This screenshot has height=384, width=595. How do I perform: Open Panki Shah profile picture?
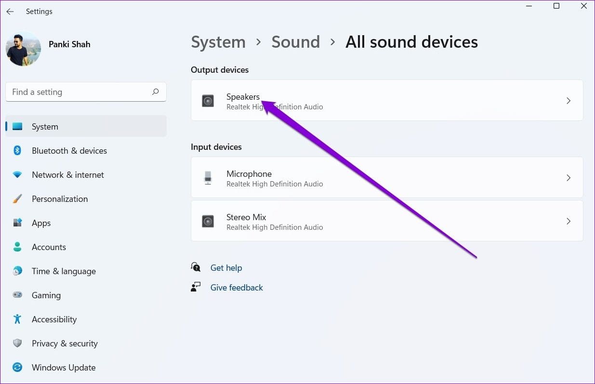[23, 49]
